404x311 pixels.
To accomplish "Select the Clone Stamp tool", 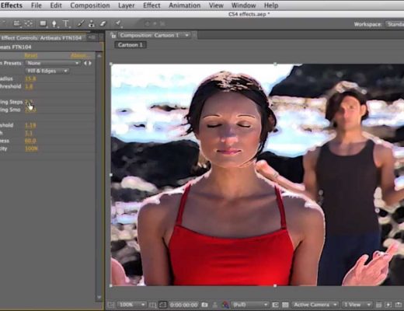I will click(x=92, y=24).
